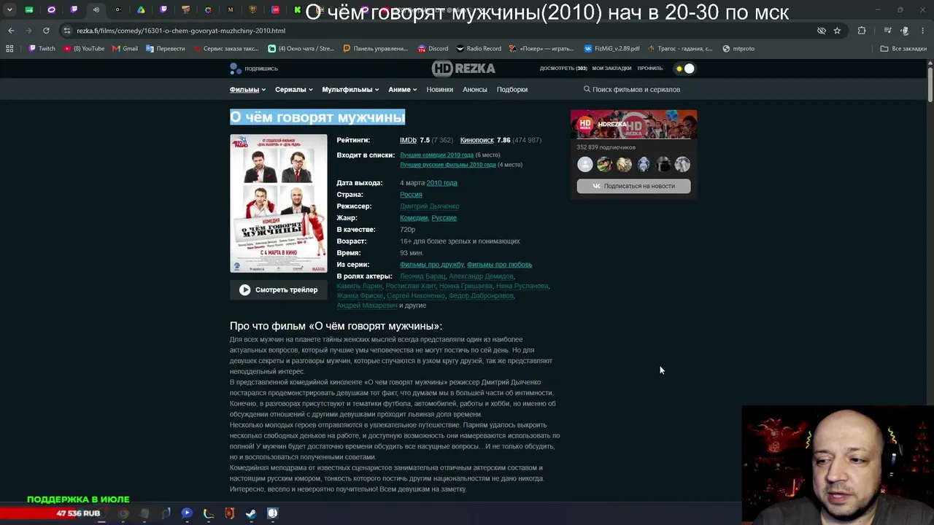
Task: Click the Россия country link
Action: click(411, 195)
